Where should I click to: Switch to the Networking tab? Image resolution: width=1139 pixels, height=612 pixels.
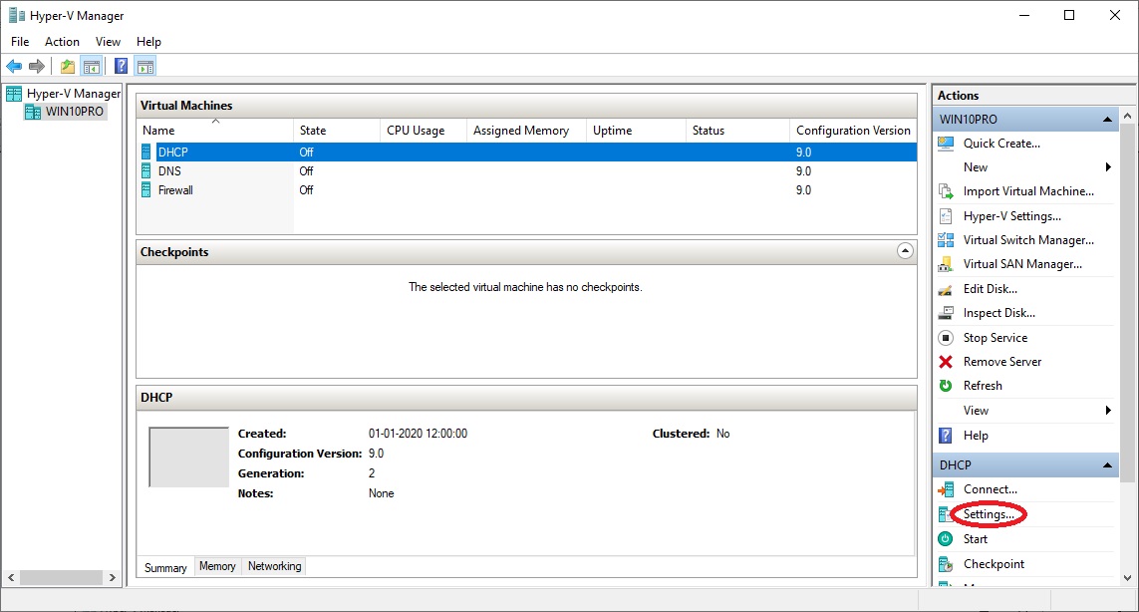pyautogui.click(x=275, y=566)
